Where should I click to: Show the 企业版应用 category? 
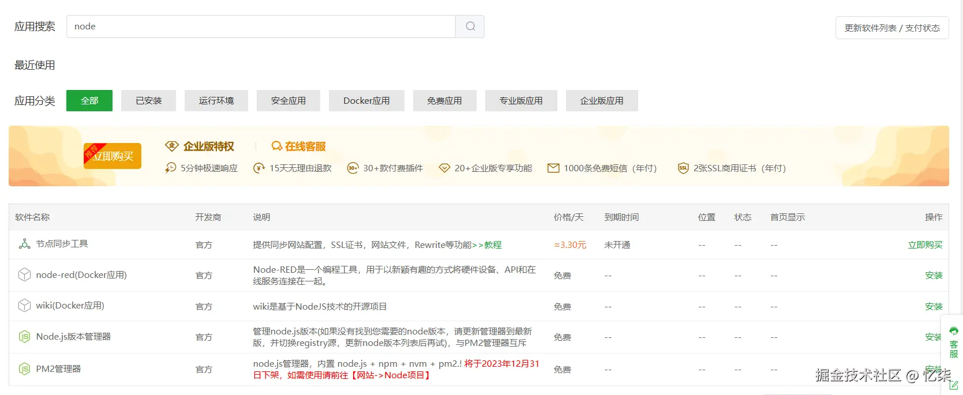[x=602, y=101]
